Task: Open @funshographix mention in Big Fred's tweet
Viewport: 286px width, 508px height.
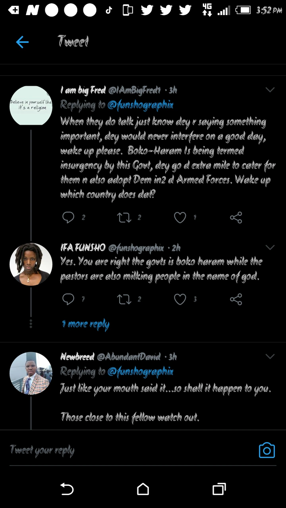Action: (x=140, y=105)
